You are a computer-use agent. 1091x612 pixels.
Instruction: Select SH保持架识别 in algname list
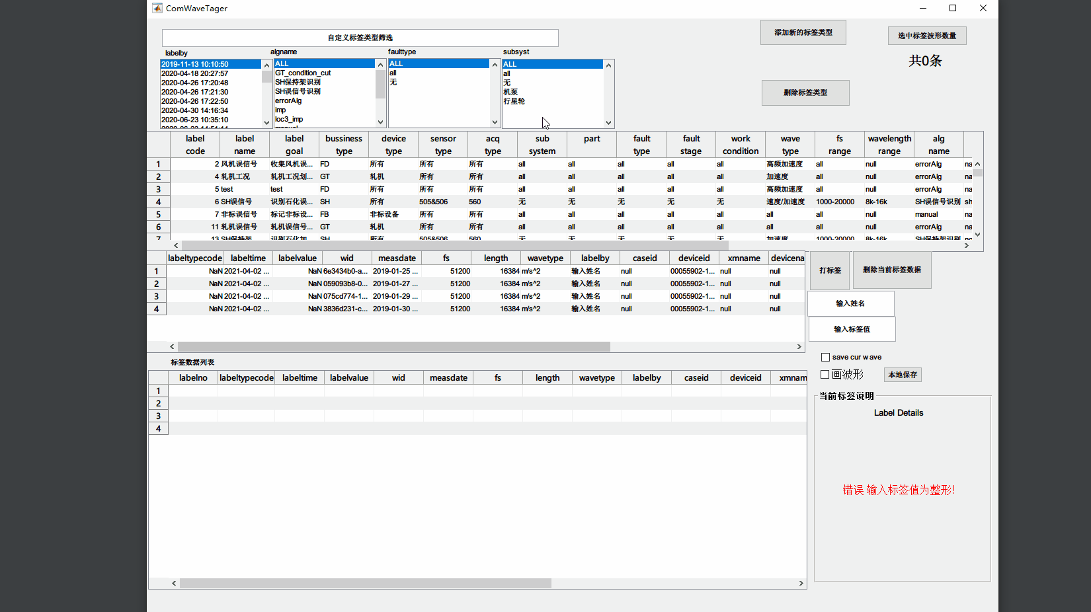325,82
